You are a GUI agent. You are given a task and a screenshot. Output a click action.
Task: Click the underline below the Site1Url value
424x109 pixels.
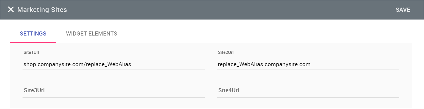[114, 70]
